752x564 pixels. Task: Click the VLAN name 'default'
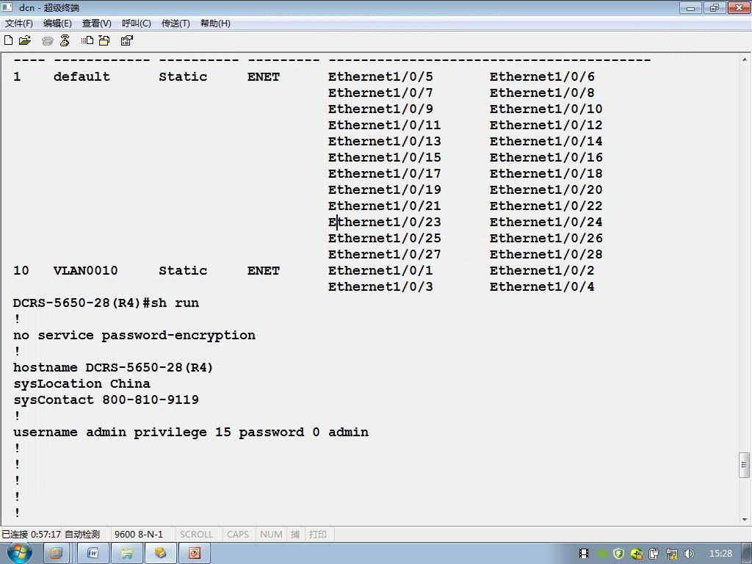pos(82,76)
